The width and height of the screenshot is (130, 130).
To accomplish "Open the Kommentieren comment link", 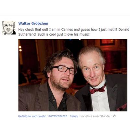I will [58, 116].
